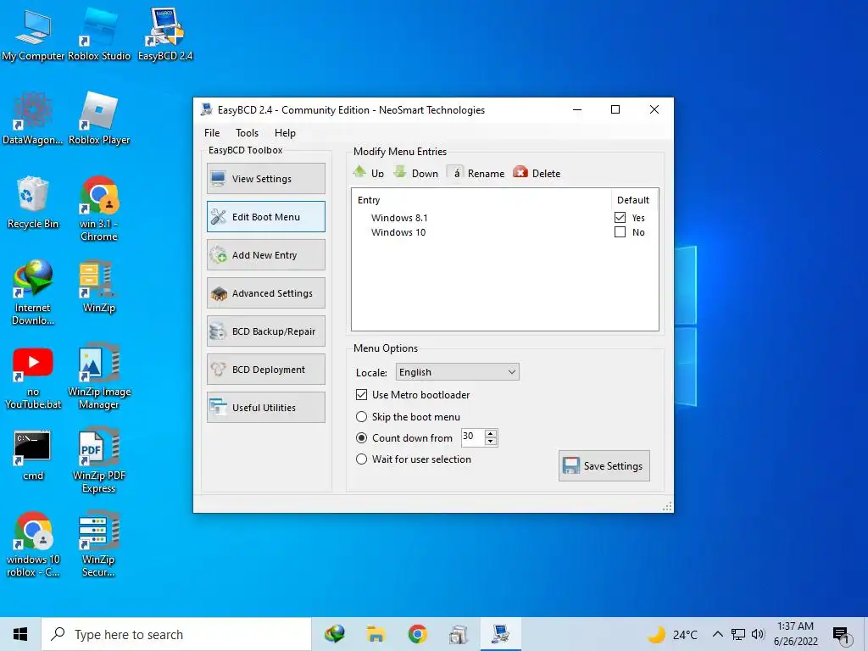Toggle Use Metro bootloader checkbox
868x651 pixels.
(x=361, y=395)
